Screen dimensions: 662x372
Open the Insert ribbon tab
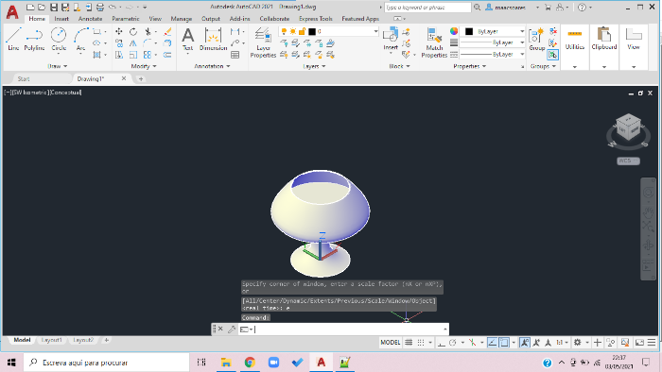(61, 19)
